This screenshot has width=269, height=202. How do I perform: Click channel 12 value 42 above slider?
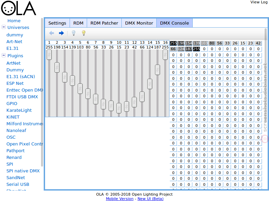click(x=134, y=47)
